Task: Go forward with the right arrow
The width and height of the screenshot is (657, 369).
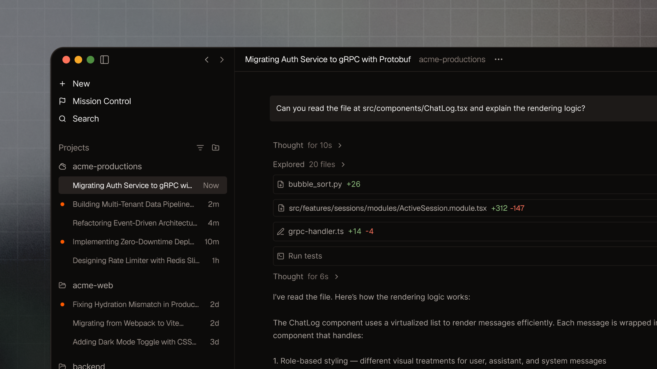Action: 222,60
